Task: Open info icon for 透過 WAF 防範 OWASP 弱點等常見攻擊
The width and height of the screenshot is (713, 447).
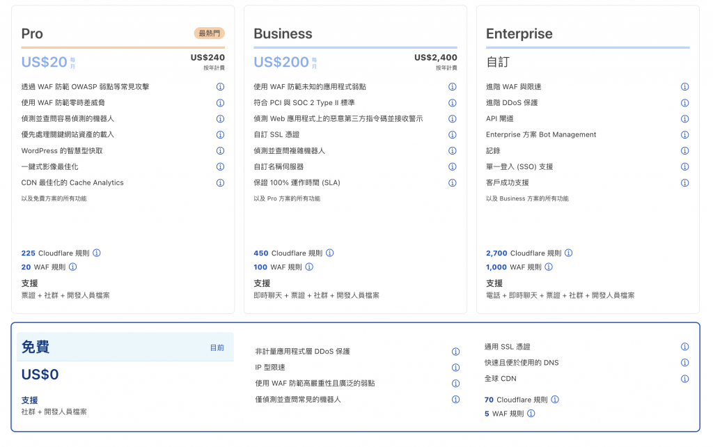Action: 220,87
